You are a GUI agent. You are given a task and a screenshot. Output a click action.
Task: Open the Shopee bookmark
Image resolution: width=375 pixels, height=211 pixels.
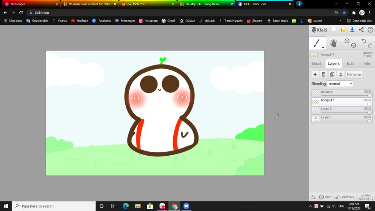pyautogui.click(x=255, y=21)
